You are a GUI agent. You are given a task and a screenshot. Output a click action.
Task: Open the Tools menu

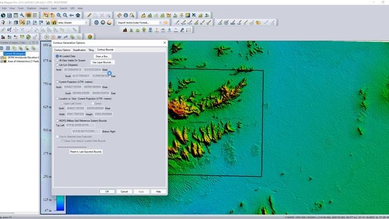click(x=21, y=9)
